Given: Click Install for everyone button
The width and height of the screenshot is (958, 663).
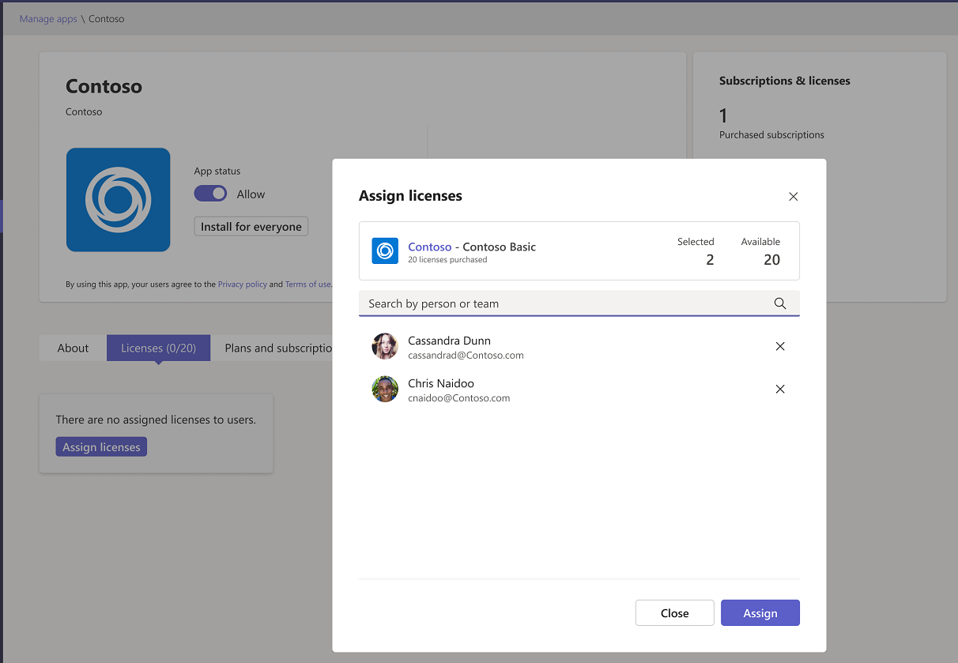Looking at the screenshot, I should click(251, 227).
